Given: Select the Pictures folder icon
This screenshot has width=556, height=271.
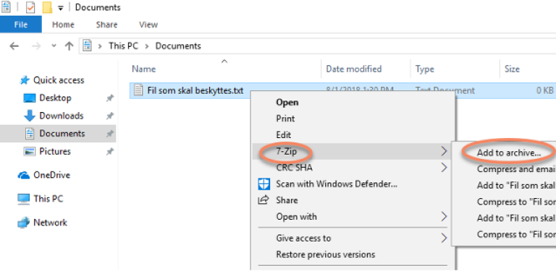Looking at the screenshot, I should click(x=30, y=152).
